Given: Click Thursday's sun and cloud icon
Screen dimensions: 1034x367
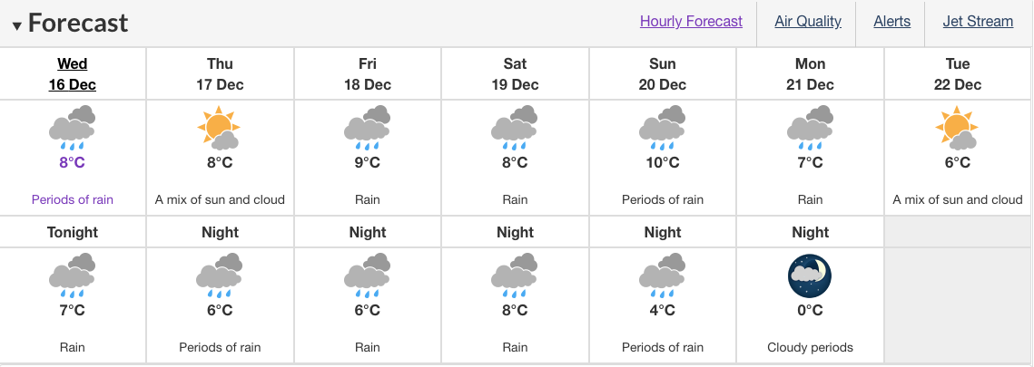Looking at the screenshot, I should [220, 128].
